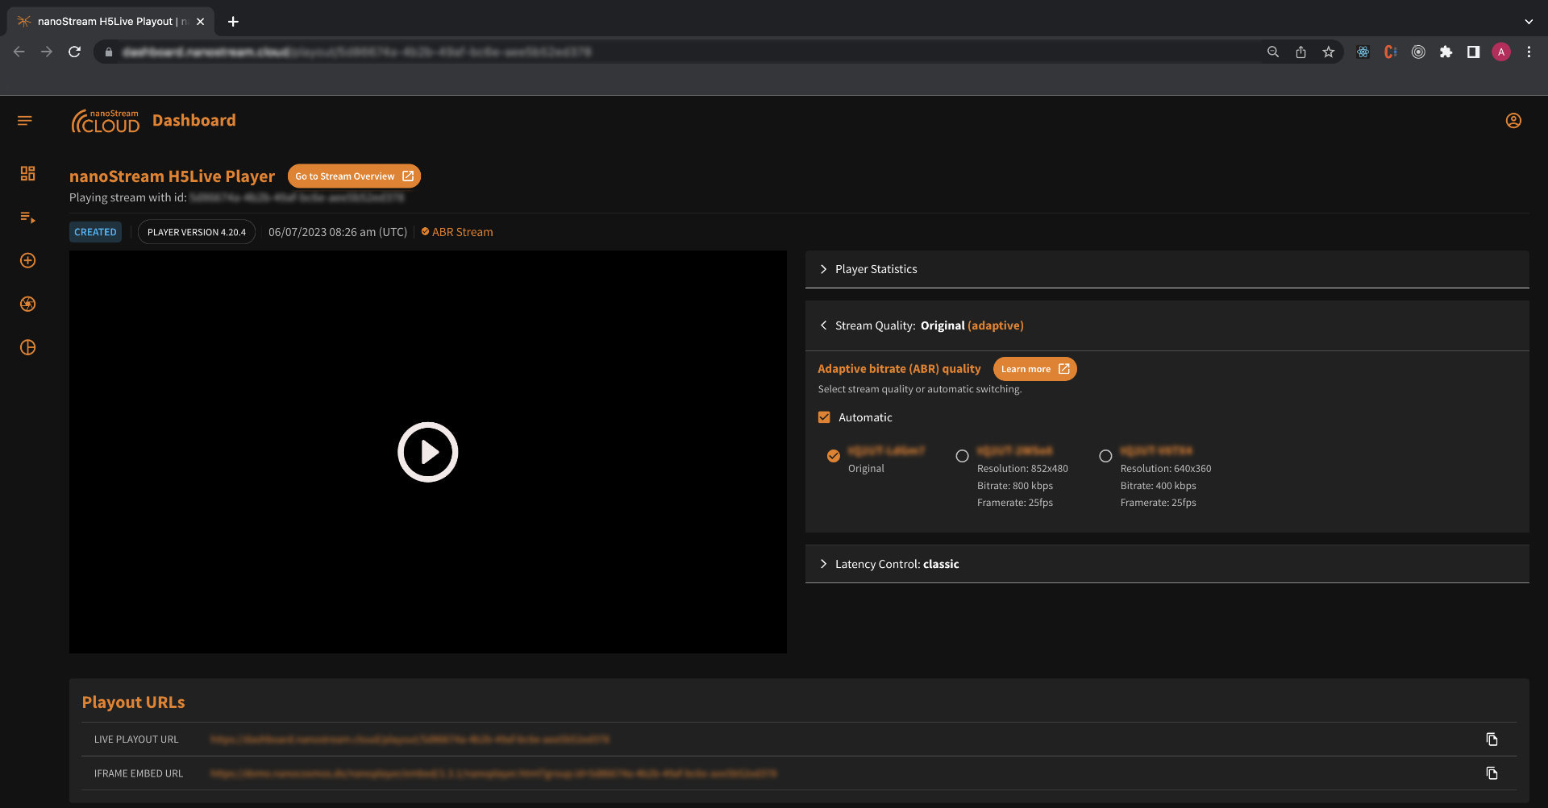Open the browser extensions puzzle icon
1548x808 pixels.
pos(1446,52)
